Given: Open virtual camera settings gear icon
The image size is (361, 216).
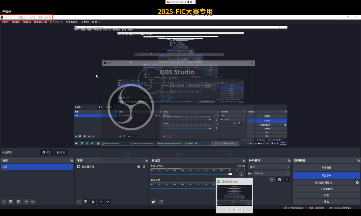Looking at the screenshot, I should (357, 182).
